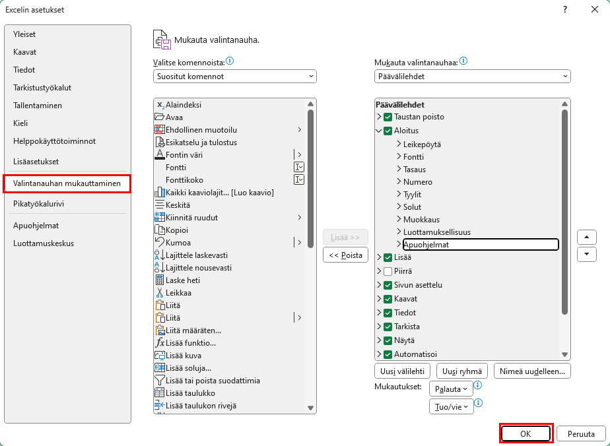Click the Avaa folder icon
Image resolution: width=610 pixels, height=446 pixels.
pyautogui.click(x=160, y=117)
